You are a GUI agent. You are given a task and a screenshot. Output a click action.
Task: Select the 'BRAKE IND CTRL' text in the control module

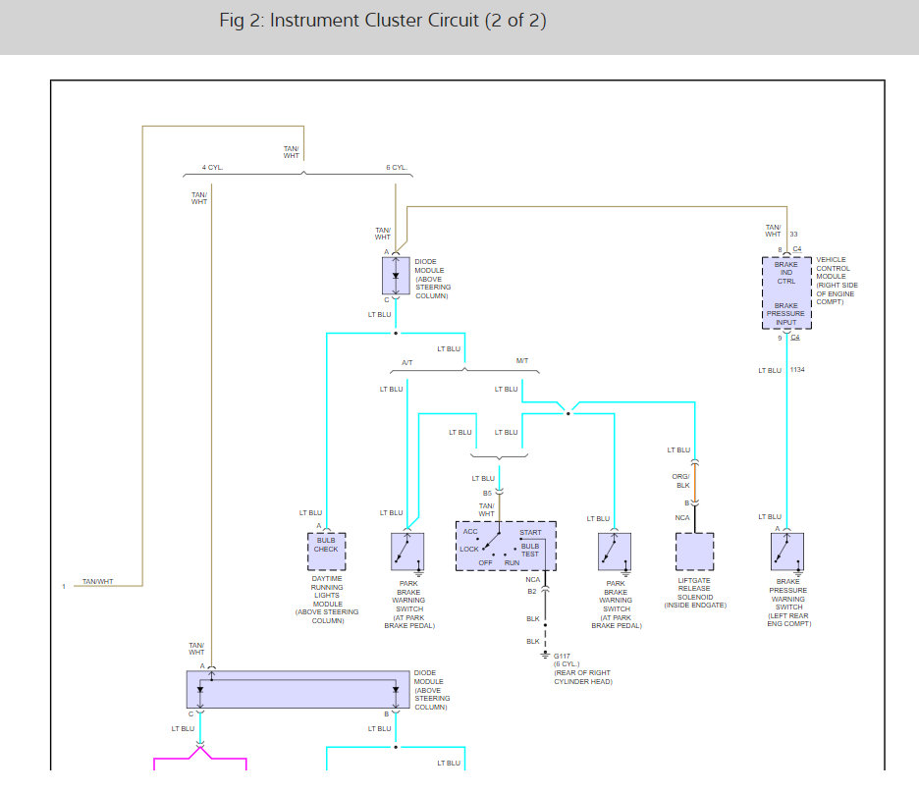click(785, 273)
